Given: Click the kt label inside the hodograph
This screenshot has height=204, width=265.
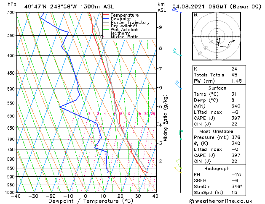Looking at the screenshot, I should pos(196,15).
